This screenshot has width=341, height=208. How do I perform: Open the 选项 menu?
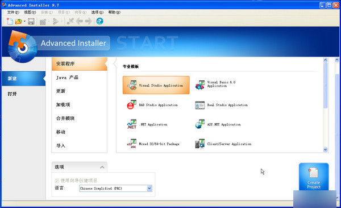(97, 12)
